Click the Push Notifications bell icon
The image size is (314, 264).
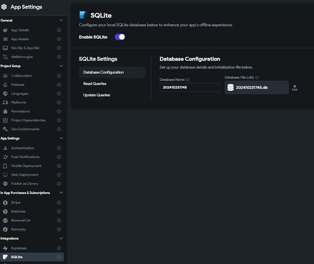[x=5, y=157]
